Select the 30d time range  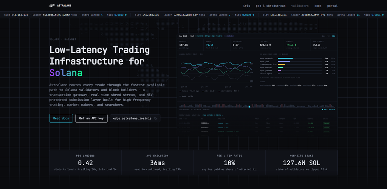[333, 36]
